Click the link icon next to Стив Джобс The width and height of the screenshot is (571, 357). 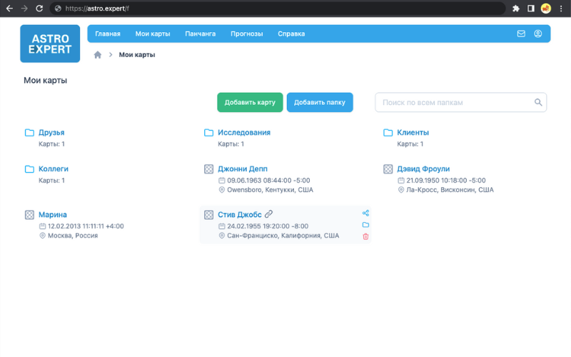(268, 214)
